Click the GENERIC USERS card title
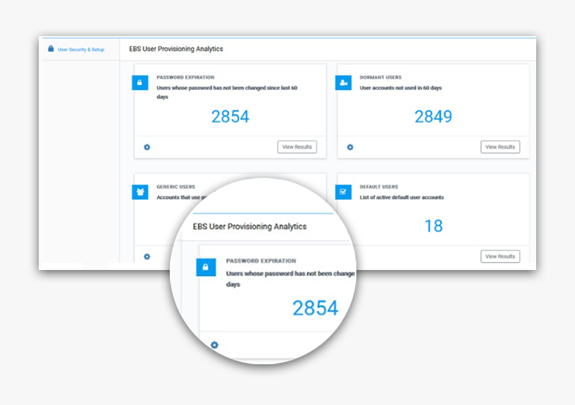575x405 pixels. click(x=176, y=186)
